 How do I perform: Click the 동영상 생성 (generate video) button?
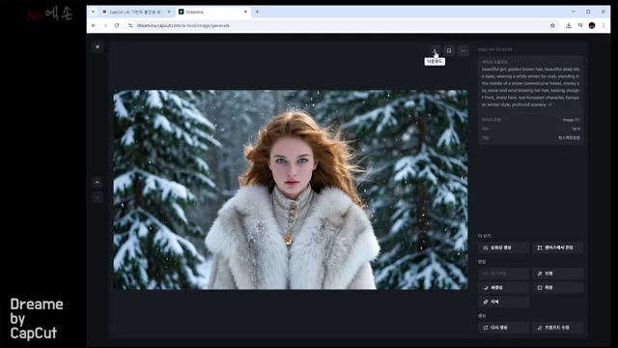click(503, 247)
